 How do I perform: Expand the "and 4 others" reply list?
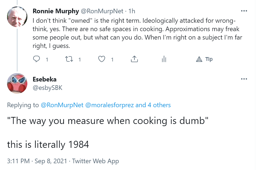pos(153,105)
